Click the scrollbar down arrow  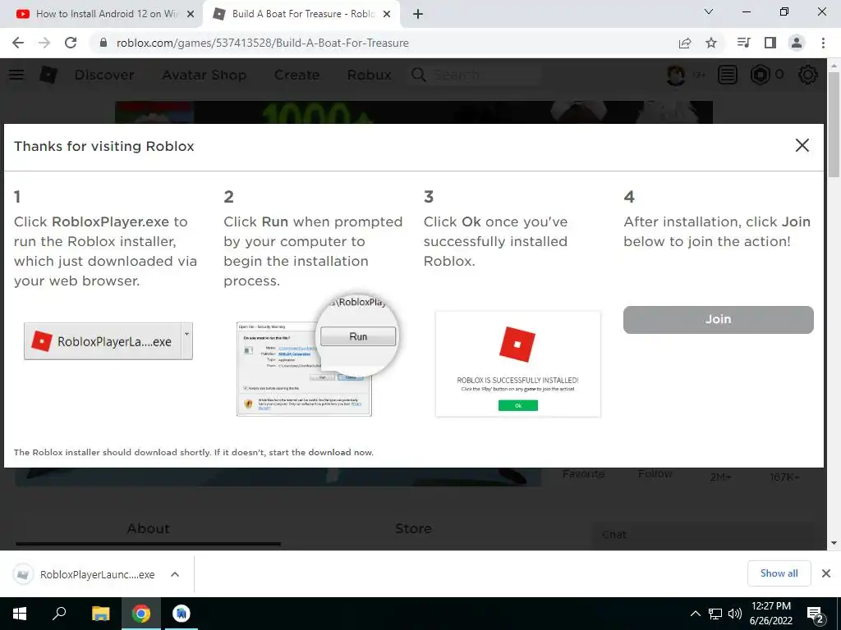tap(834, 543)
